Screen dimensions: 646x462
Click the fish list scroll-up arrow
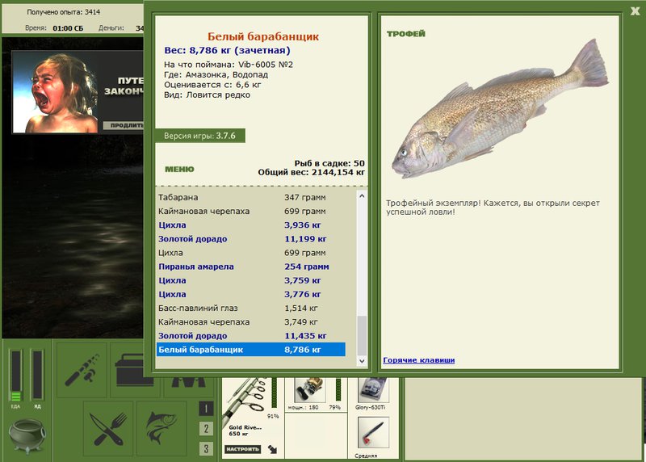pyautogui.click(x=362, y=196)
